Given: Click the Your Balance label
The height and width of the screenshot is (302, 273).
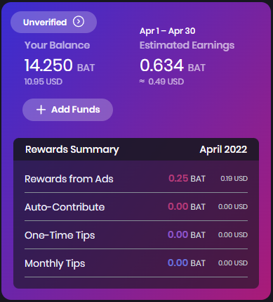Looking at the screenshot, I should click(x=57, y=45).
